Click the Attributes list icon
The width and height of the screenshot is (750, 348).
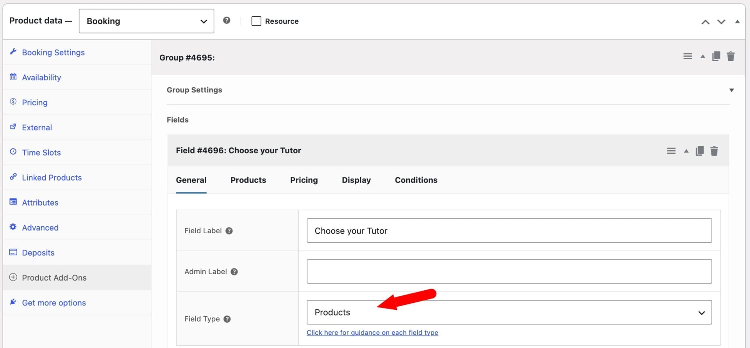tap(13, 202)
